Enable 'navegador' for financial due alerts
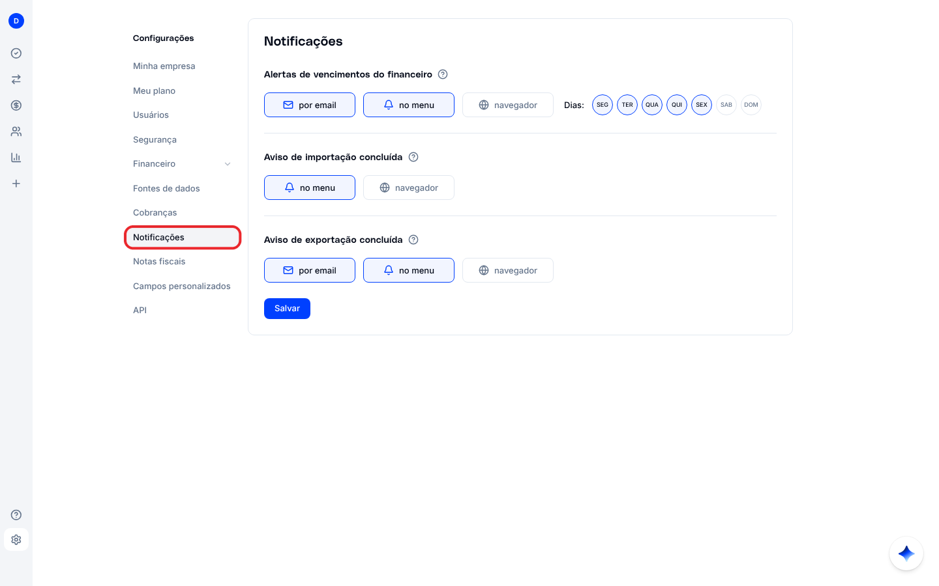 (x=508, y=105)
